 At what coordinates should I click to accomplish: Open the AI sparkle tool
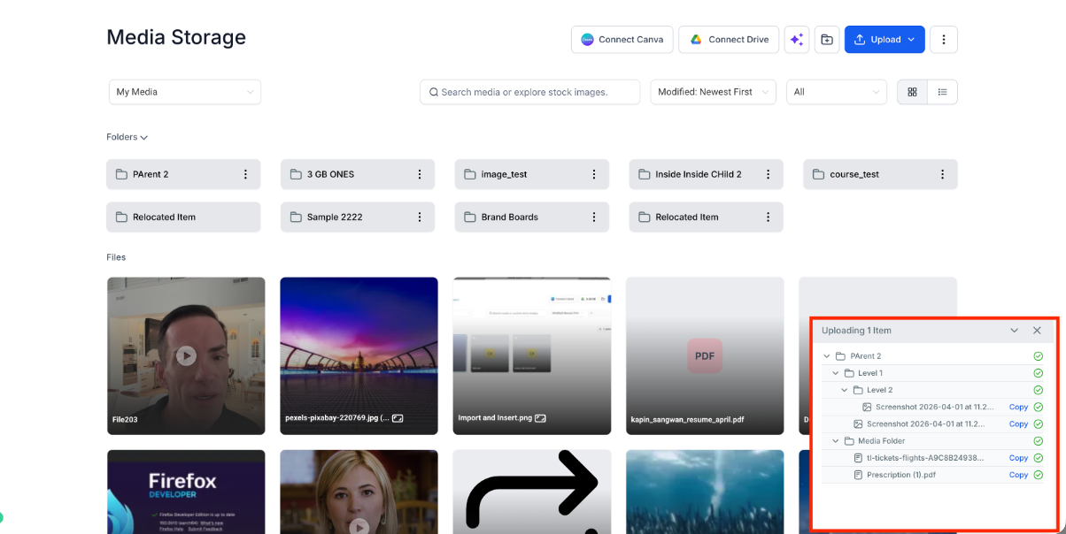click(x=797, y=40)
